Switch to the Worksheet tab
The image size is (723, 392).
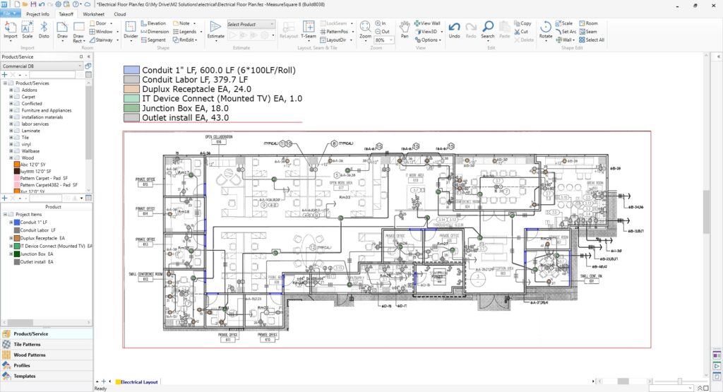pyautogui.click(x=93, y=13)
